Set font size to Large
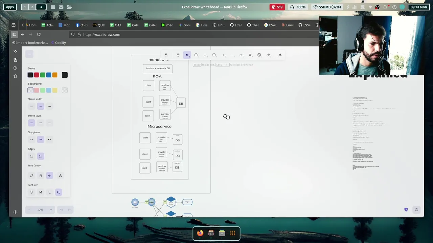 pyautogui.click(x=49, y=192)
